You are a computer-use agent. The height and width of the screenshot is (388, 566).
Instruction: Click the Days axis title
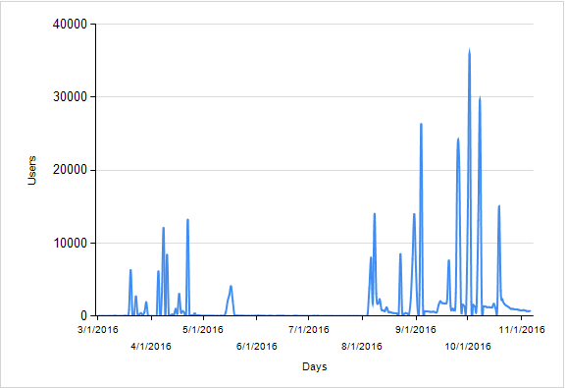click(x=315, y=366)
